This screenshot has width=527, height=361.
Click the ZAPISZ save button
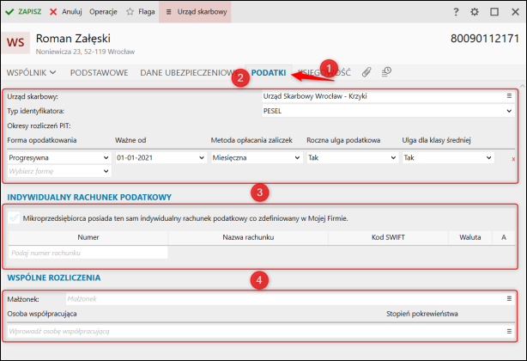[23, 12]
